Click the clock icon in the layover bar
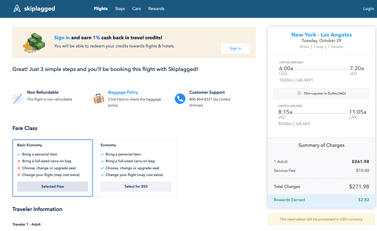 pos(299,93)
